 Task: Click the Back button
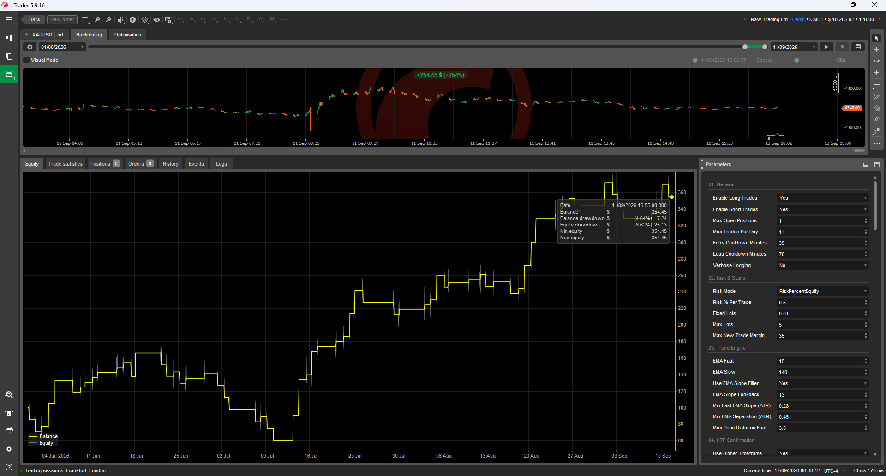(33, 20)
